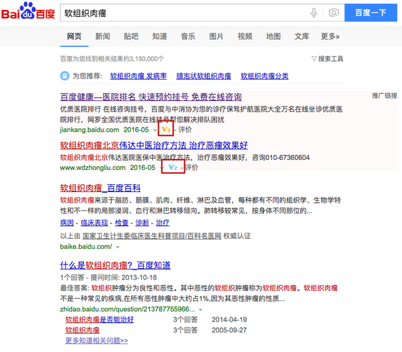Click 评价 on the jiankang.baidu.com result
Viewport: 402px width, 352px height.
pyautogui.click(x=185, y=130)
